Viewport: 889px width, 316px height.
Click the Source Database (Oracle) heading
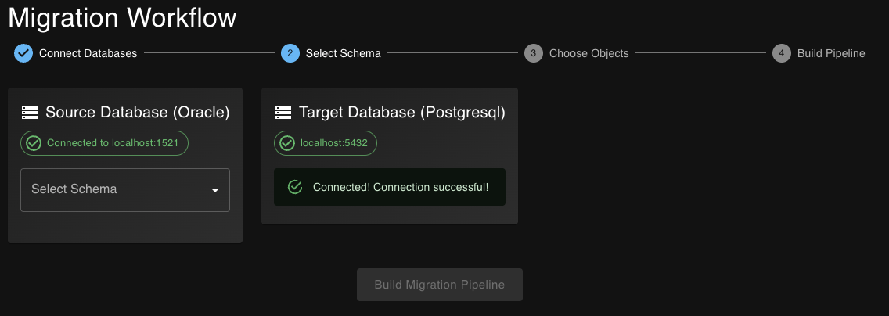(x=137, y=113)
